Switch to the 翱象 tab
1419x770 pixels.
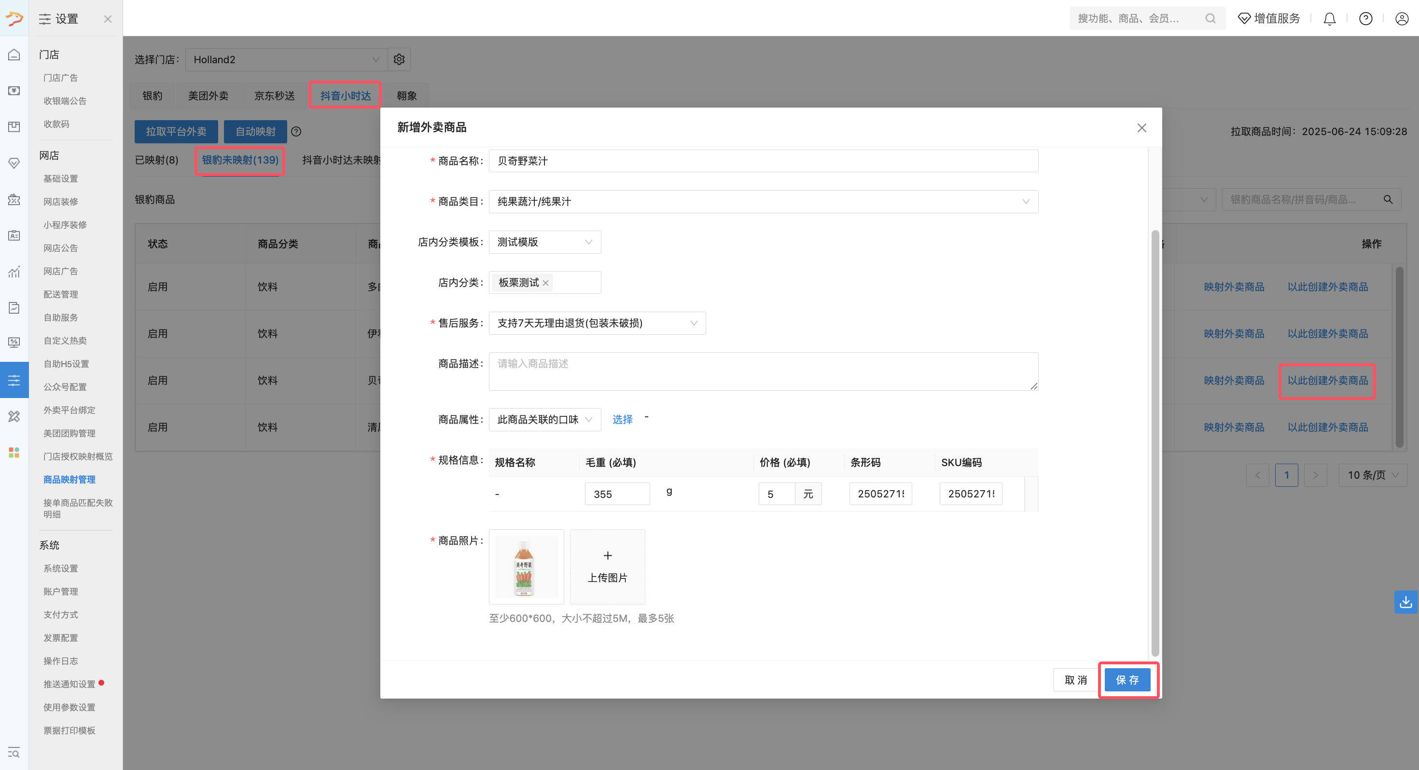tap(406, 96)
